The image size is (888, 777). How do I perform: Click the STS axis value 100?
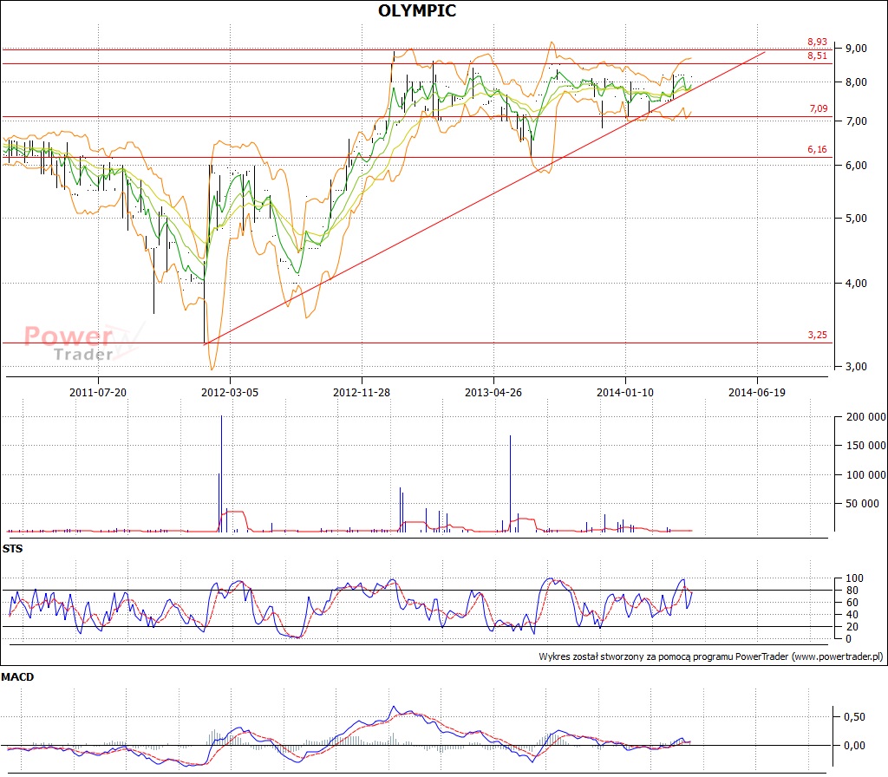[x=854, y=578]
